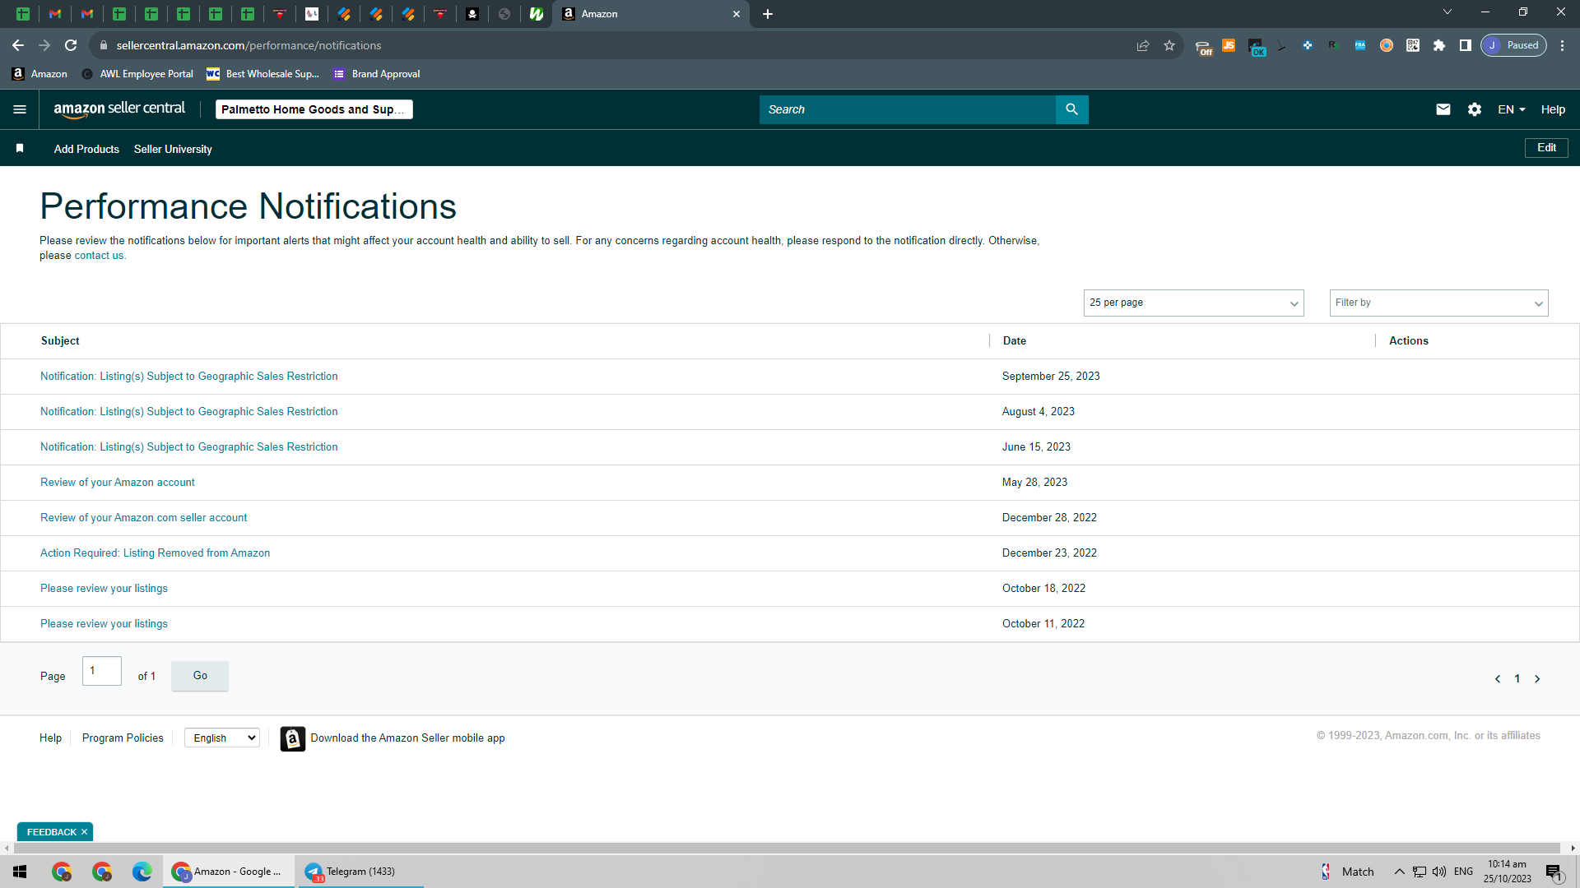Open AWL Employee Portal bookmark

pyautogui.click(x=137, y=74)
